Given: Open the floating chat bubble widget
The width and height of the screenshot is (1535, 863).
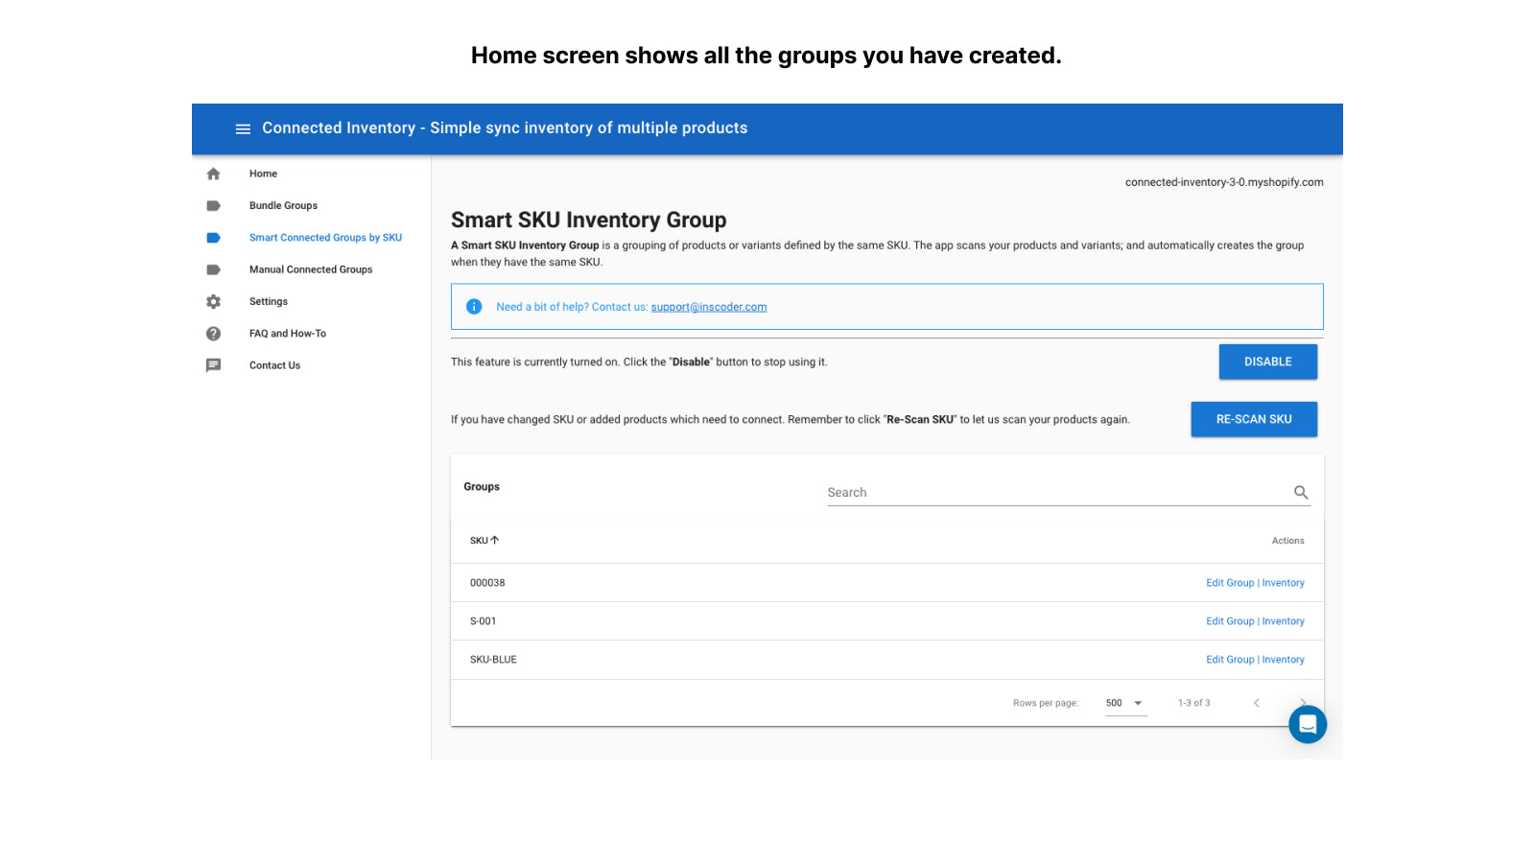Looking at the screenshot, I should click(1308, 725).
